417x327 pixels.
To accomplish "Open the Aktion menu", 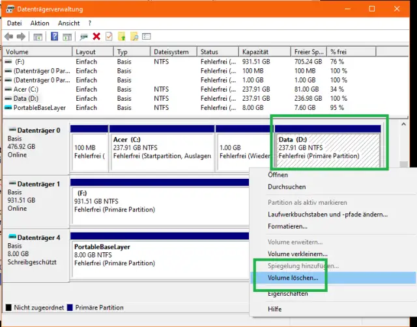I will [x=39, y=23].
